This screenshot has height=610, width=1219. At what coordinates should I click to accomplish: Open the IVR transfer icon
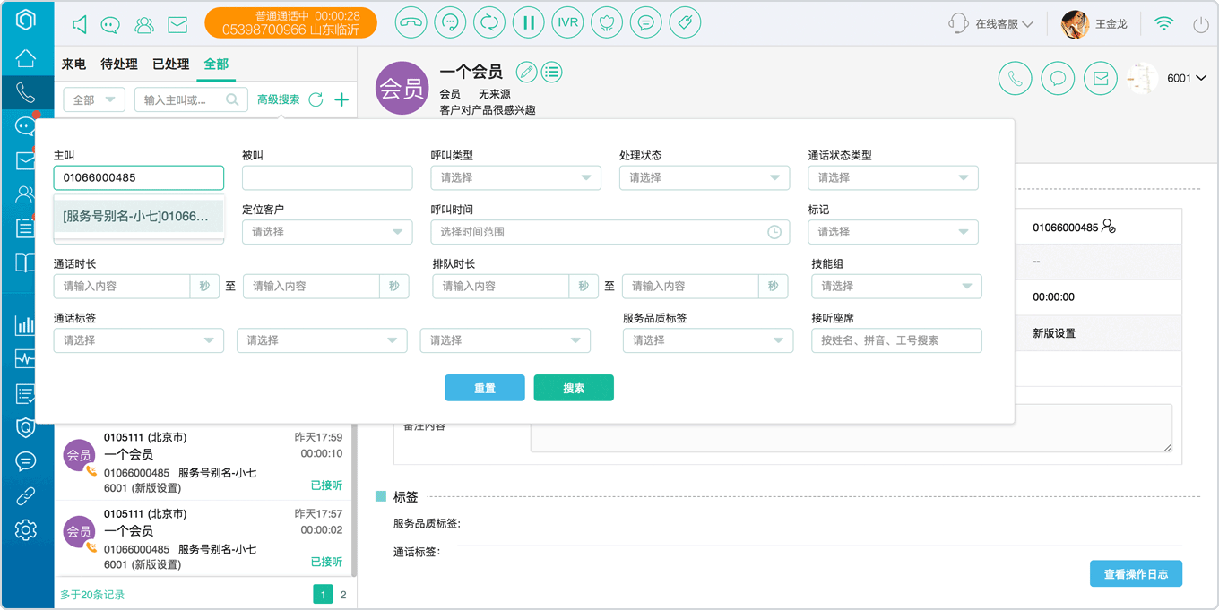tap(567, 23)
